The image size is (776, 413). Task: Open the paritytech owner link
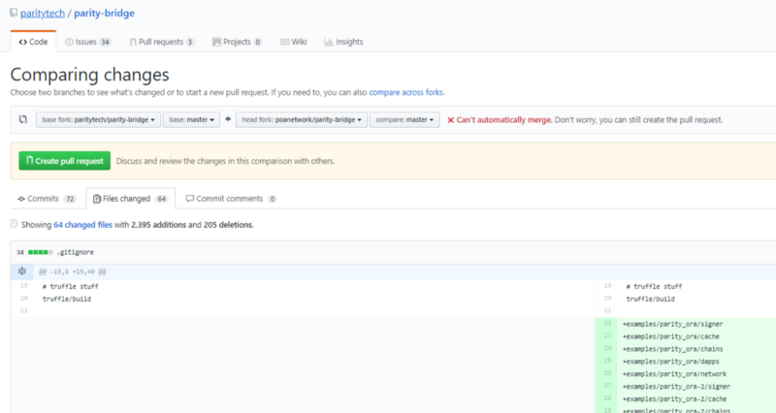43,14
